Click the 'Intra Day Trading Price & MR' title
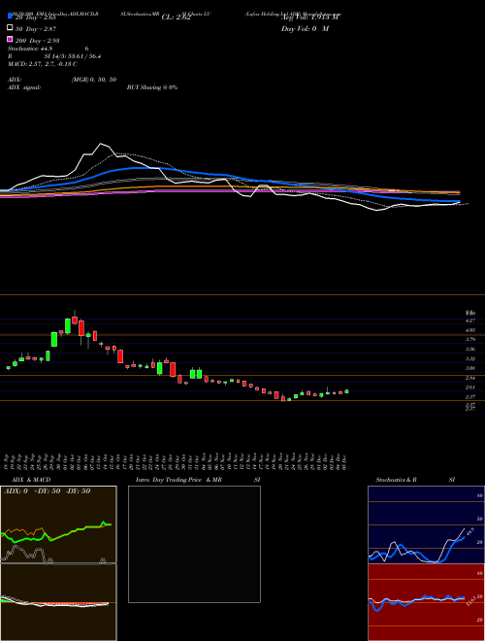 178,480
